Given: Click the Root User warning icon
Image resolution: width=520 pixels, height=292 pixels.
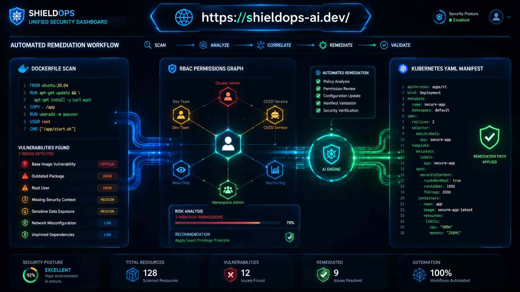Looking at the screenshot, I should pyautogui.click(x=25, y=188).
